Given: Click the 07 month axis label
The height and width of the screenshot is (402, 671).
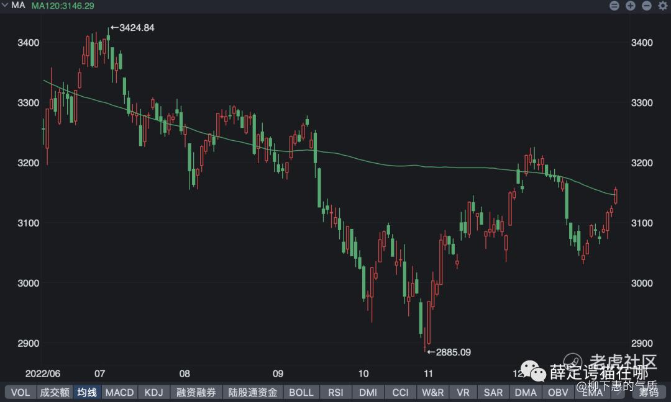Looking at the screenshot, I should (x=99, y=374).
